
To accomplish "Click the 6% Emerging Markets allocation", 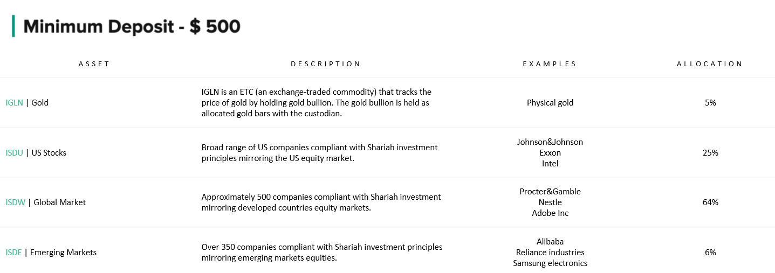I will coord(710,252).
